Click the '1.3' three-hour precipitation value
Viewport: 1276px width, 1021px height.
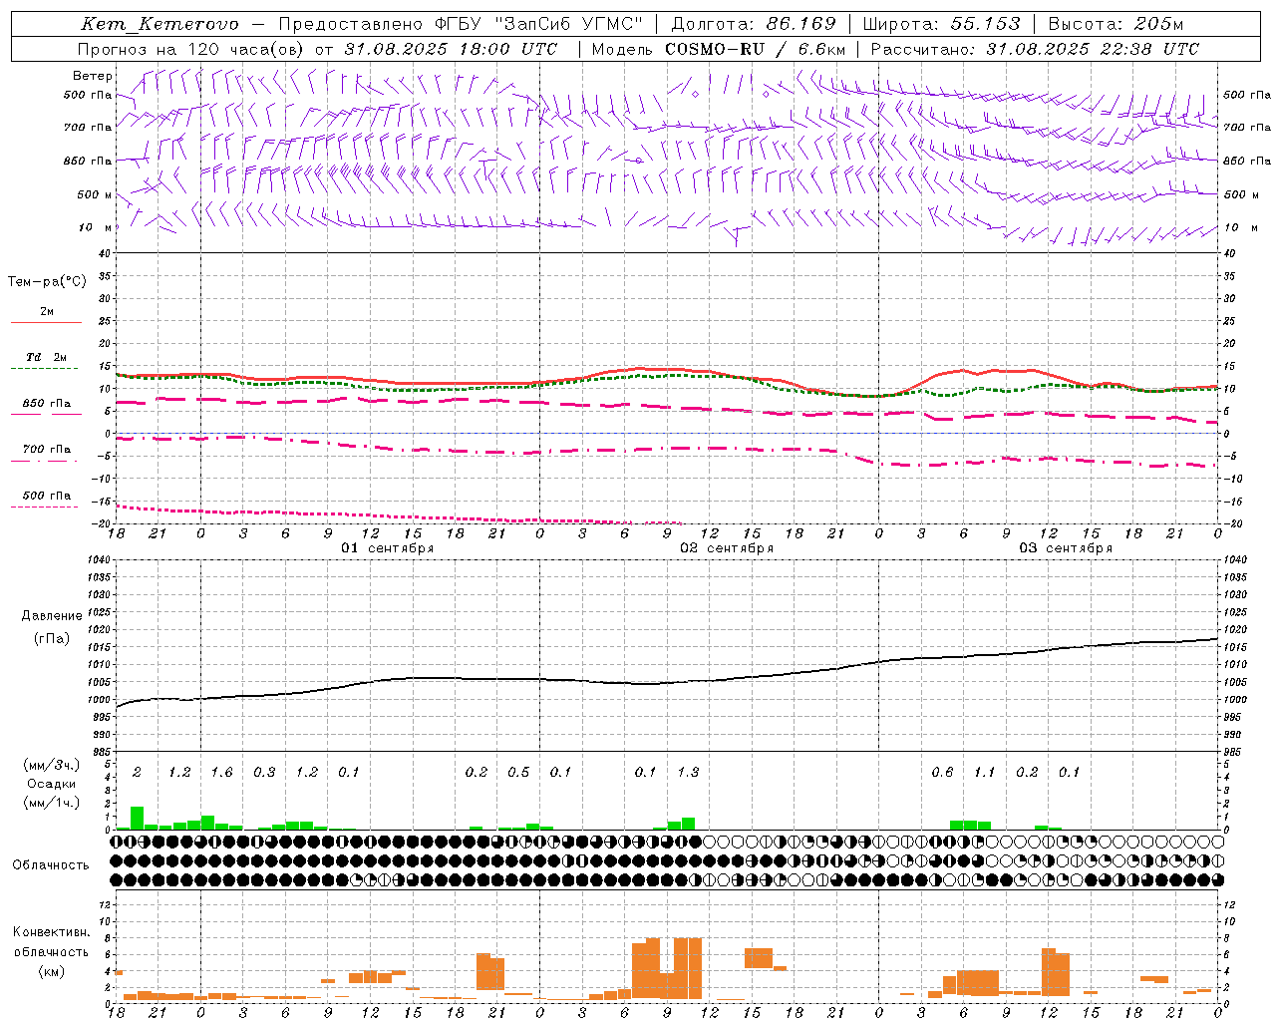[x=688, y=772]
